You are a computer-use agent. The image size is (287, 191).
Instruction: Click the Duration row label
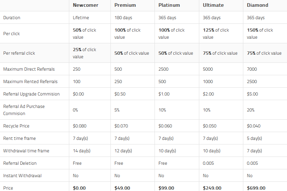(12, 17)
